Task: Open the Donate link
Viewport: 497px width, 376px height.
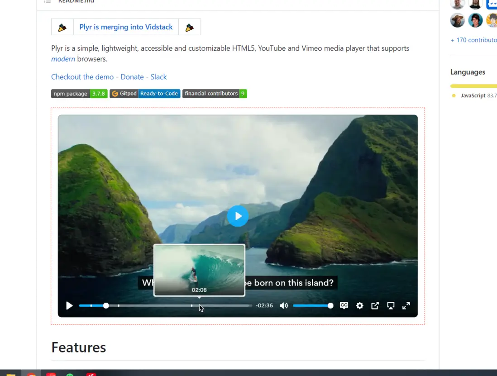Action: (x=132, y=77)
